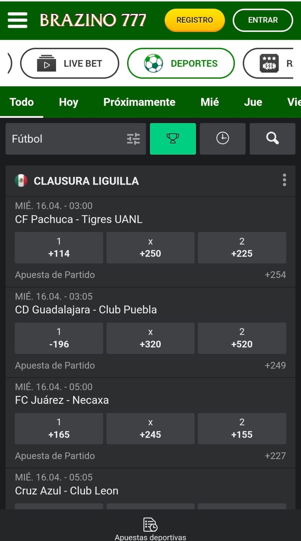Open the Cruz Azul - Club Leon match
Viewport: 301px width, 541px height.
67,491
